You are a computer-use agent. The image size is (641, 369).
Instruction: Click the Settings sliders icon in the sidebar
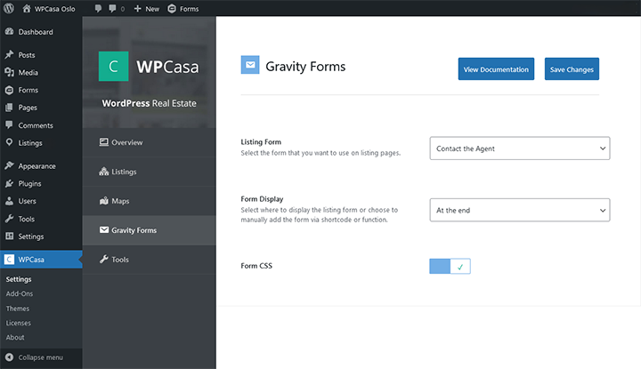pos(9,236)
